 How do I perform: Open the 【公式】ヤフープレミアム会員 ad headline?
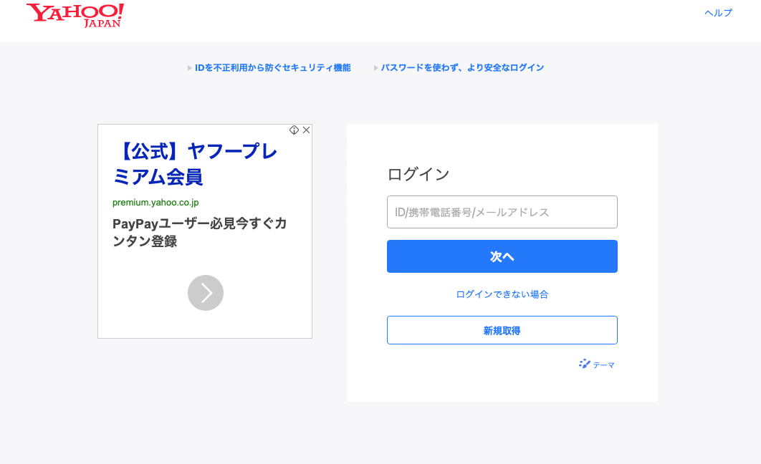point(195,164)
